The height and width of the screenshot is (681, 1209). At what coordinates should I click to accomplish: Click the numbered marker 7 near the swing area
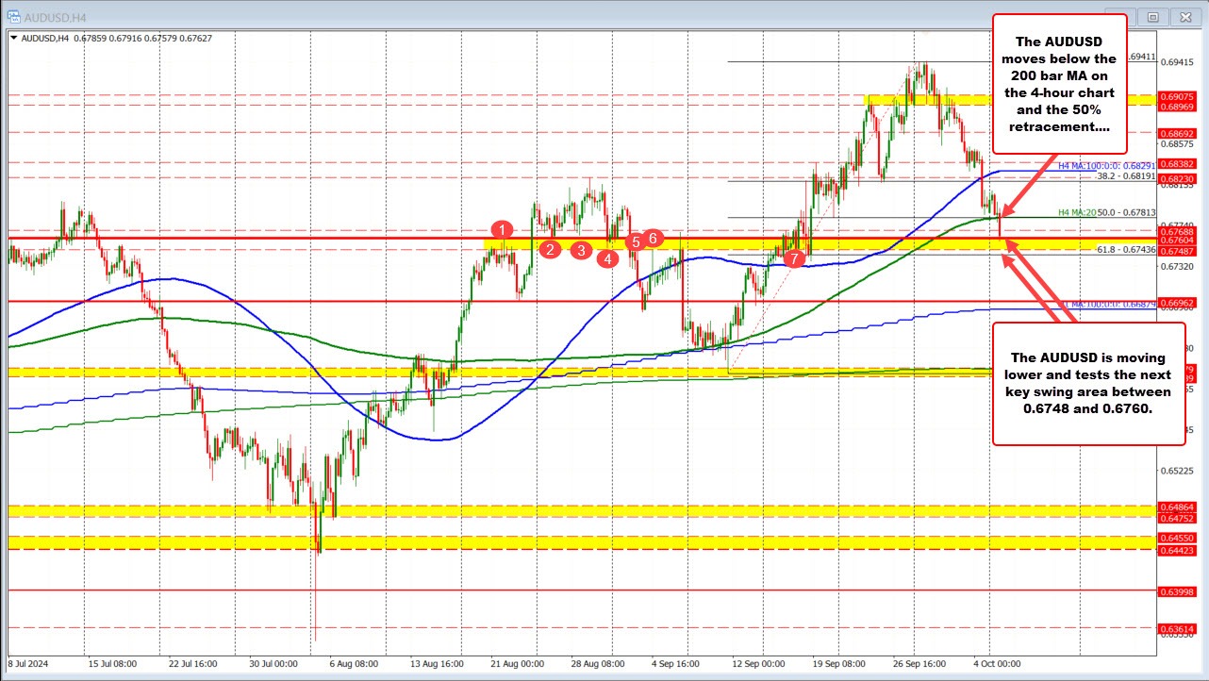[x=793, y=257]
